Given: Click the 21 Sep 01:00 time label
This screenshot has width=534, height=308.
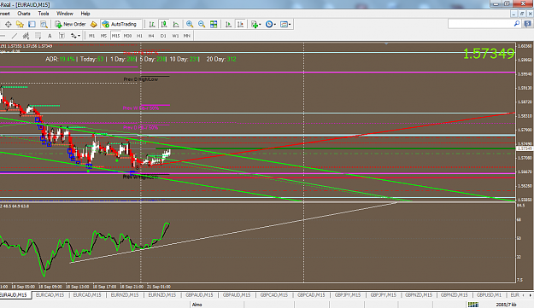Looking at the screenshot, I should click(159, 287).
